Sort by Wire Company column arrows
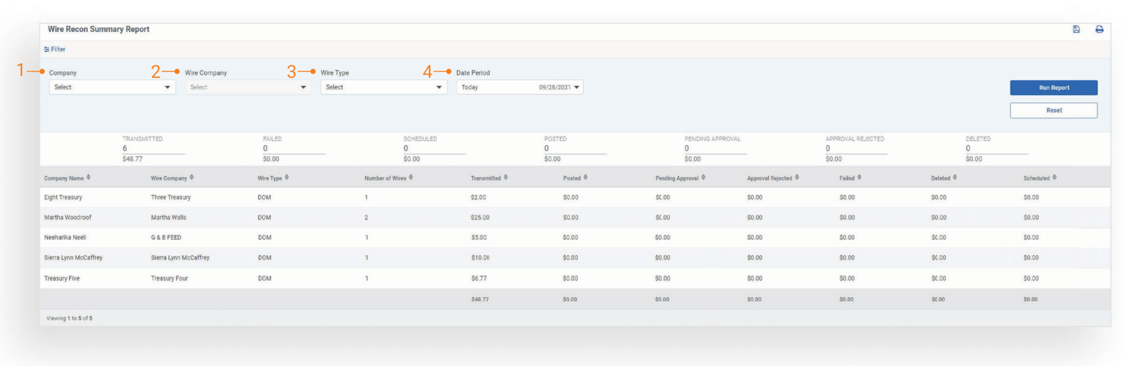The height and width of the screenshot is (366, 1125). click(x=192, y=177)
